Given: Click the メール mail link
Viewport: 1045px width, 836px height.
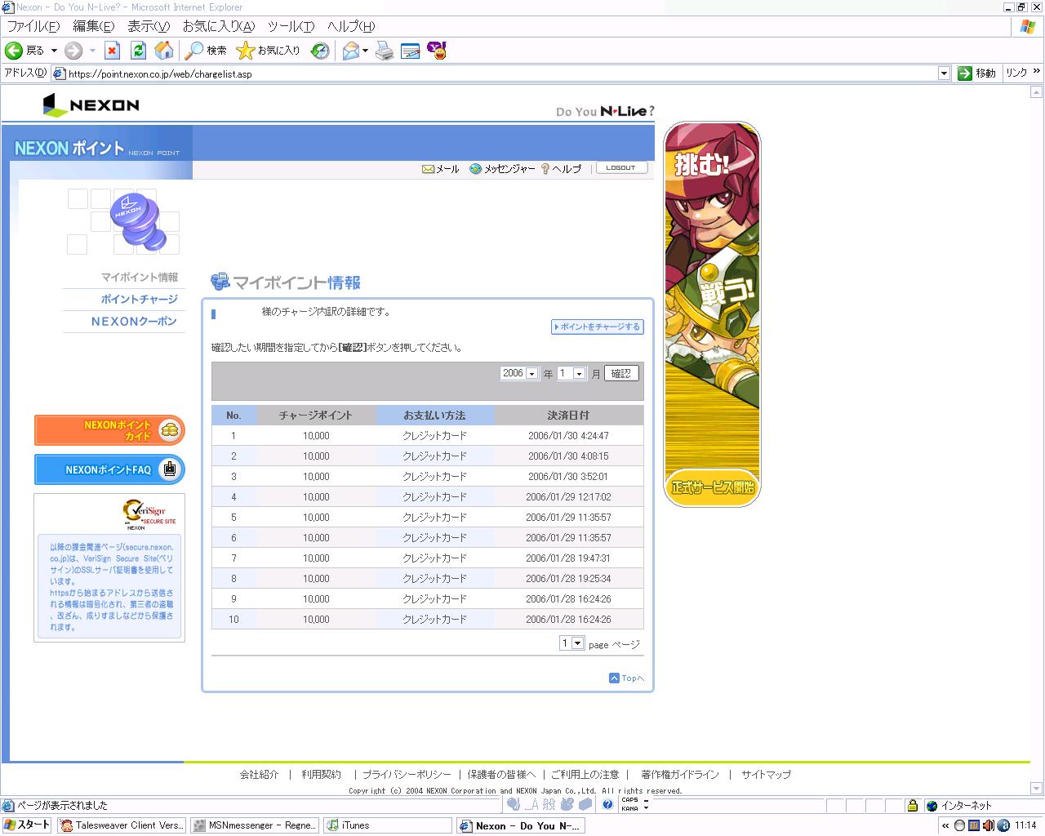Looking at the screenshot, I should pos(441,169).
